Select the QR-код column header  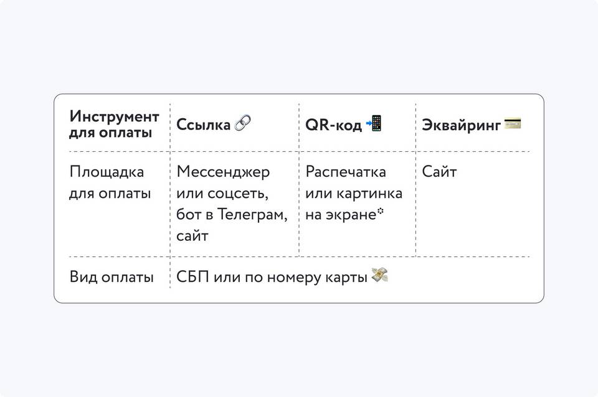point(344,124)
